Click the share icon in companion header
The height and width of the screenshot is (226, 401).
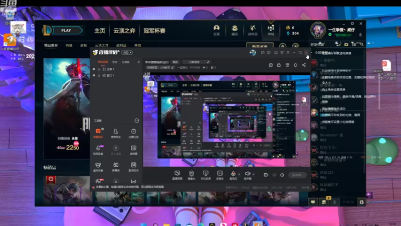tap(304, 65)
